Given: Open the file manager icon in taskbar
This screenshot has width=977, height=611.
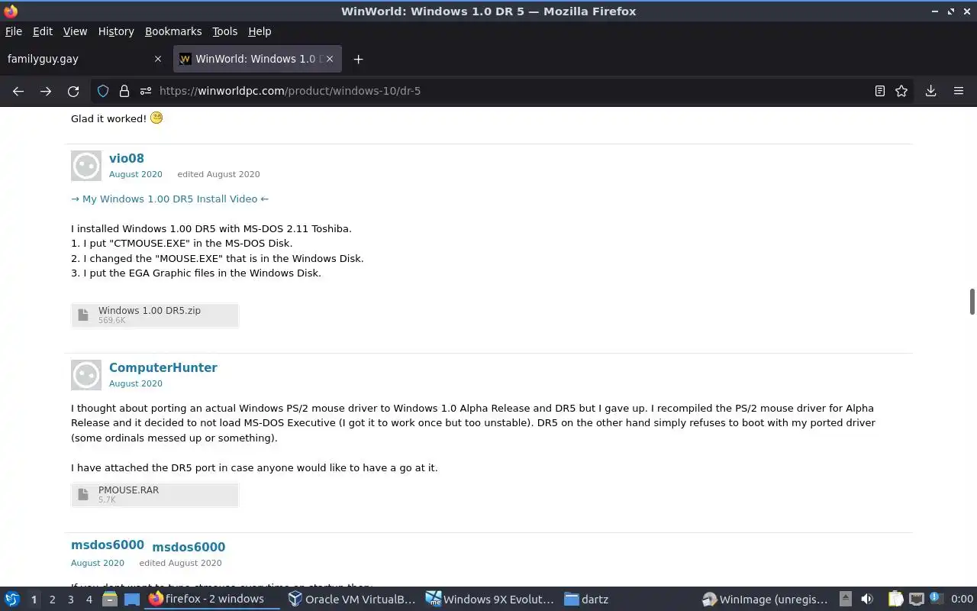Looking at the screenshot, I should point(110,600).
